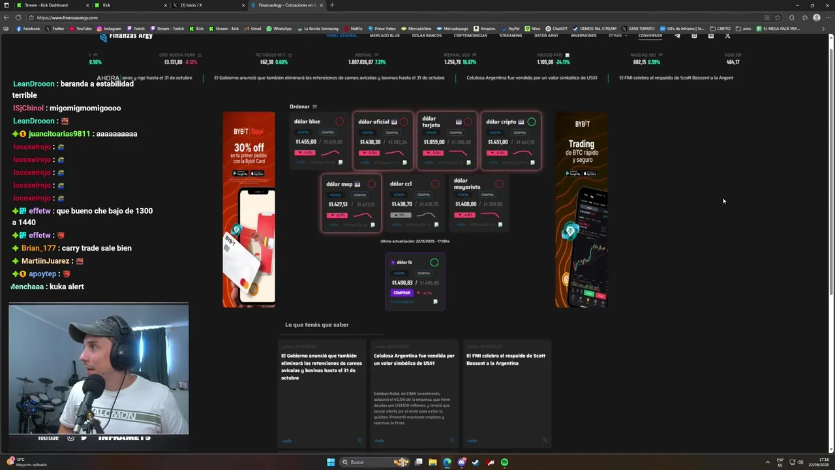Toggle the dólar blue circle selector
This screenshot has width=835, height=470.
pyautogui.click(x=339, y=121)
